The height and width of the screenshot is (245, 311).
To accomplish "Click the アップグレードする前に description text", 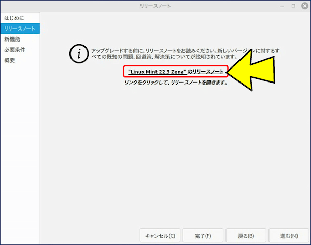I will click(x=185, y=53).
